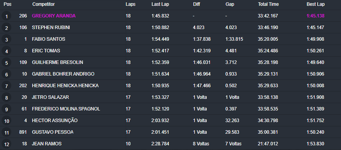Click the position 9 circle badge

point(7,109)
